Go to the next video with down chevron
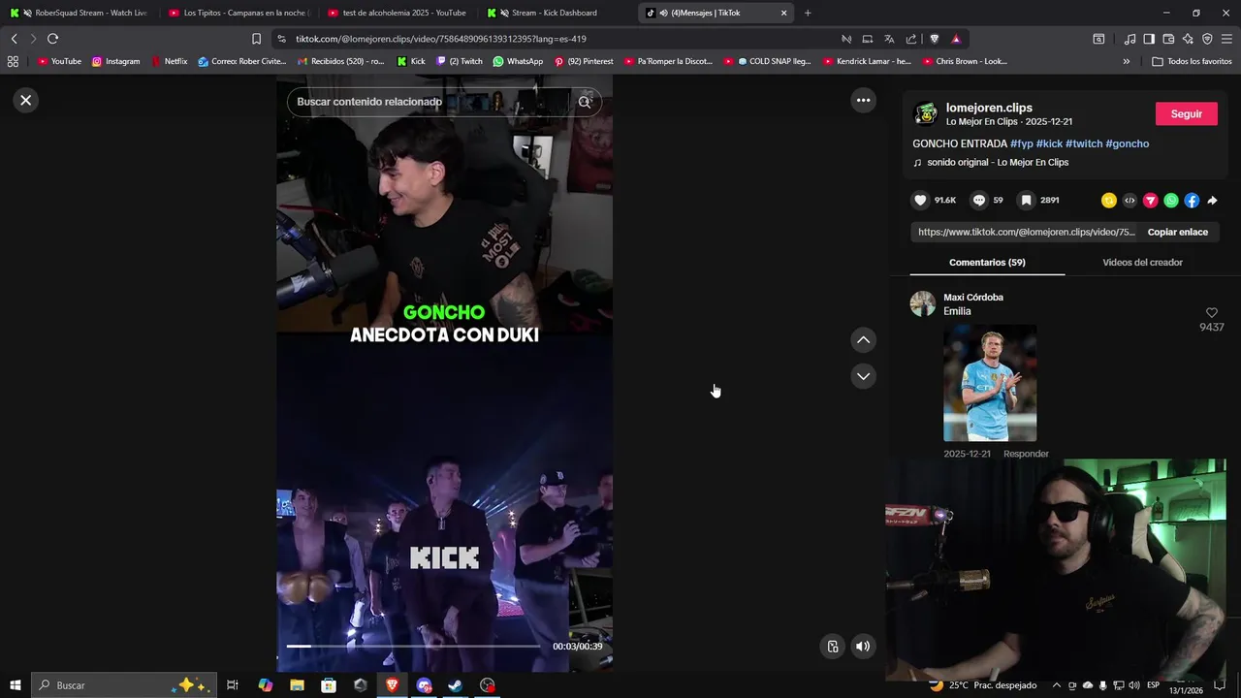This screenshot has height=698, width=1241. coord(863,376)
